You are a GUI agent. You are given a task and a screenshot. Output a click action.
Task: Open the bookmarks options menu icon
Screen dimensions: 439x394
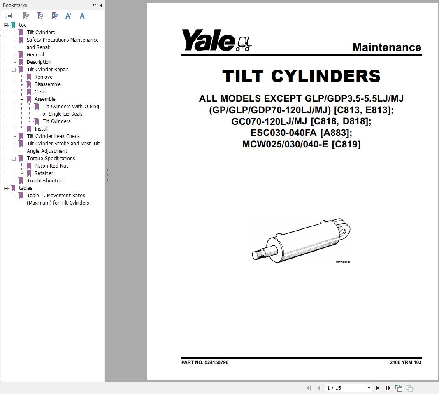(x=8, y=16)
